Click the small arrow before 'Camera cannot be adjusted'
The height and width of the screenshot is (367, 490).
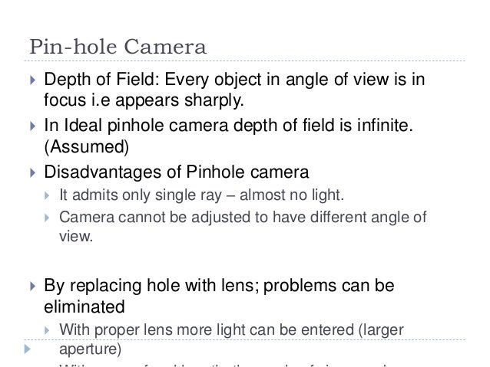[x=47, y=218]
